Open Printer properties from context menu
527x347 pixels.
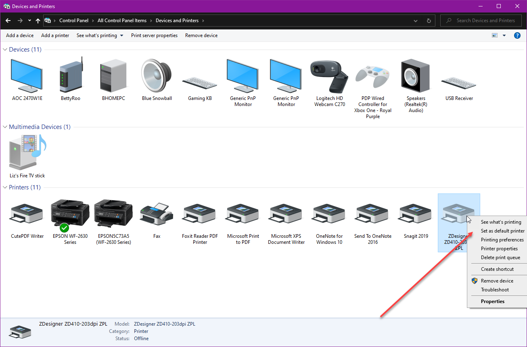point(499,249)
